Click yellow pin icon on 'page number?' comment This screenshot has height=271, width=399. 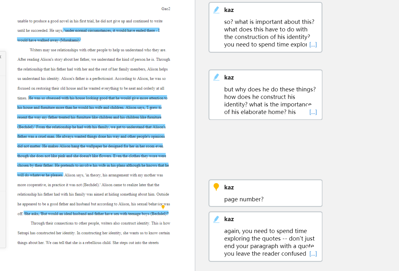coord(216,187)
